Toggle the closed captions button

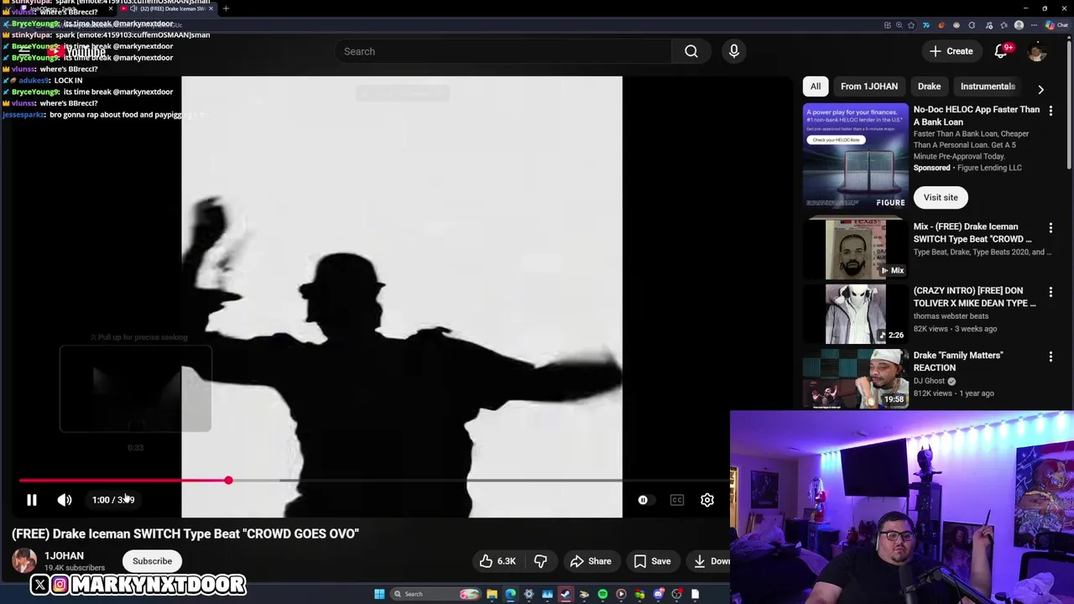(x=676, y=500)
